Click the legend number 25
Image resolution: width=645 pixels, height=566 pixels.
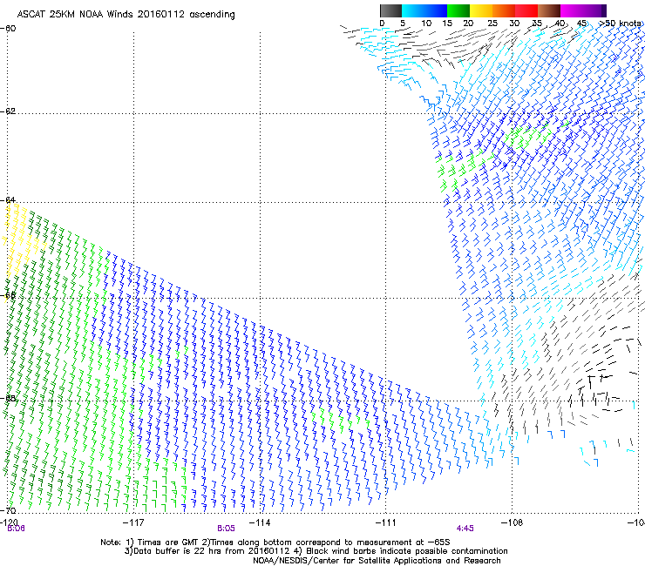pyautogui.click(x=492, y=24)
